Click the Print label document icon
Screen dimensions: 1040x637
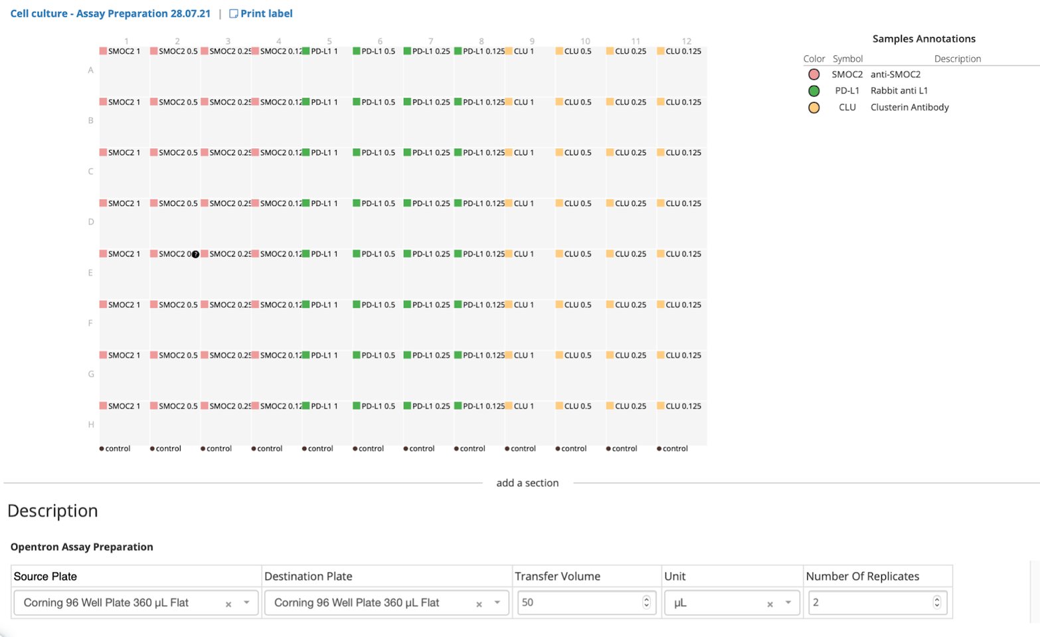click(x=232, y=13)
